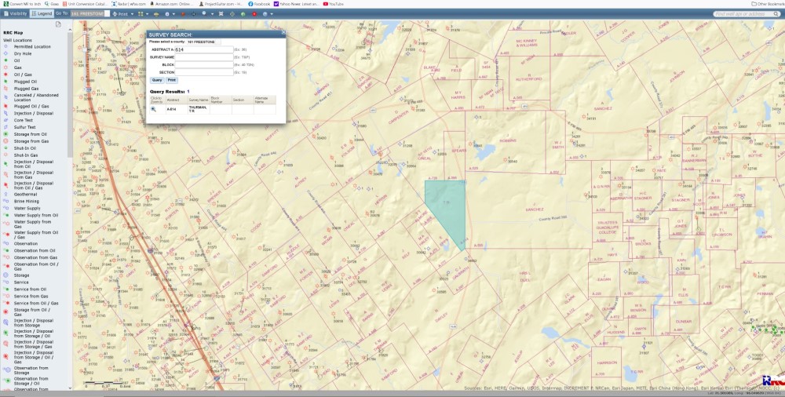Click the legend scrollbar down arrow
Viewport: 785px width, 397px height.
(70, 388)
